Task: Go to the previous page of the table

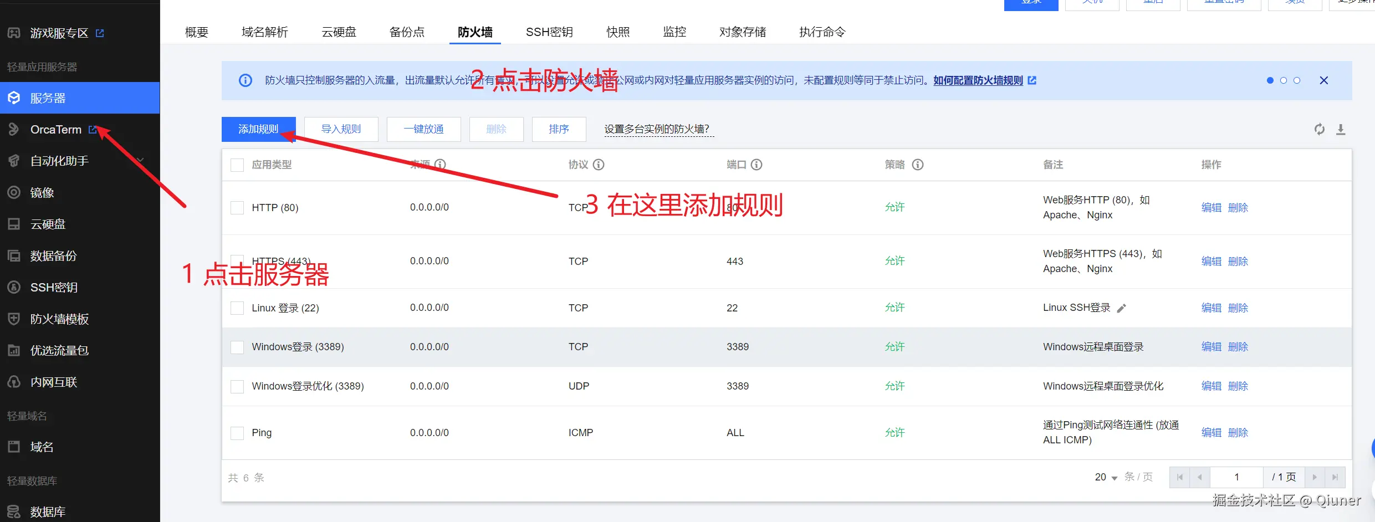Action: (1200, 477)
